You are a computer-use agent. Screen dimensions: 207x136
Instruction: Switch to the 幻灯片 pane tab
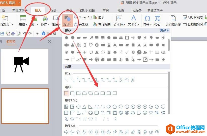(11, 42)
